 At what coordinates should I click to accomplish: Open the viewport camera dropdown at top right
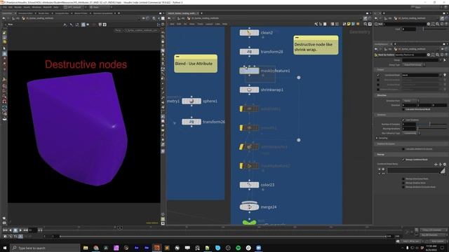[141, 30]
